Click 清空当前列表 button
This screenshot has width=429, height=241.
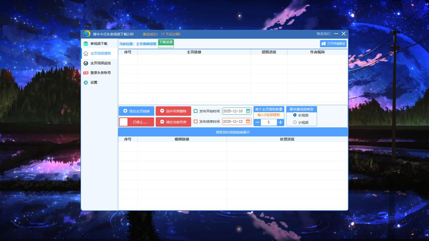click(x=173, y=122)
